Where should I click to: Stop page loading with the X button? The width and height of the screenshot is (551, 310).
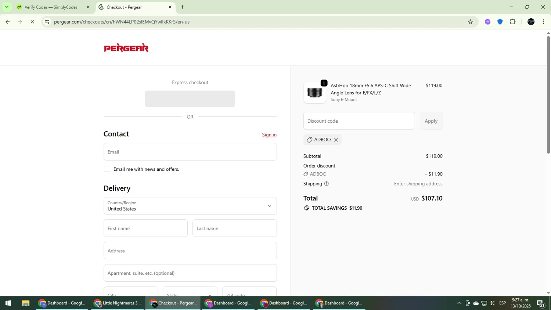[x=32, y=22]
